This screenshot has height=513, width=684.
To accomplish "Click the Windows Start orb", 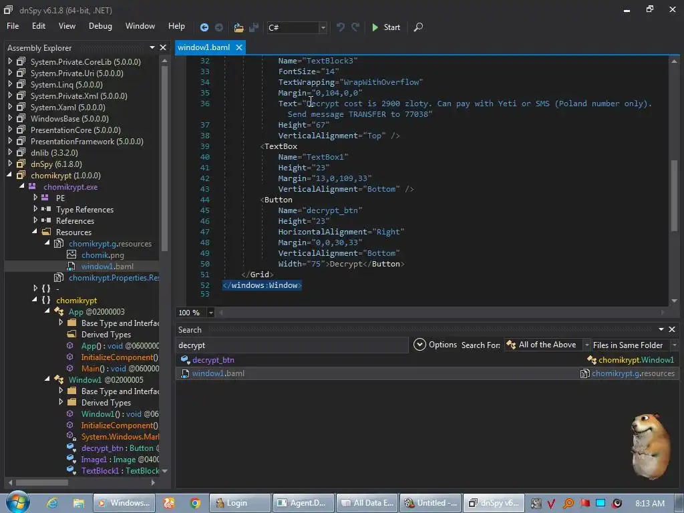I will (17, 502).
